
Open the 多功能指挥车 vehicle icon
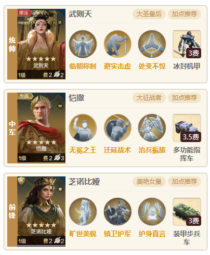coord(187,128)
